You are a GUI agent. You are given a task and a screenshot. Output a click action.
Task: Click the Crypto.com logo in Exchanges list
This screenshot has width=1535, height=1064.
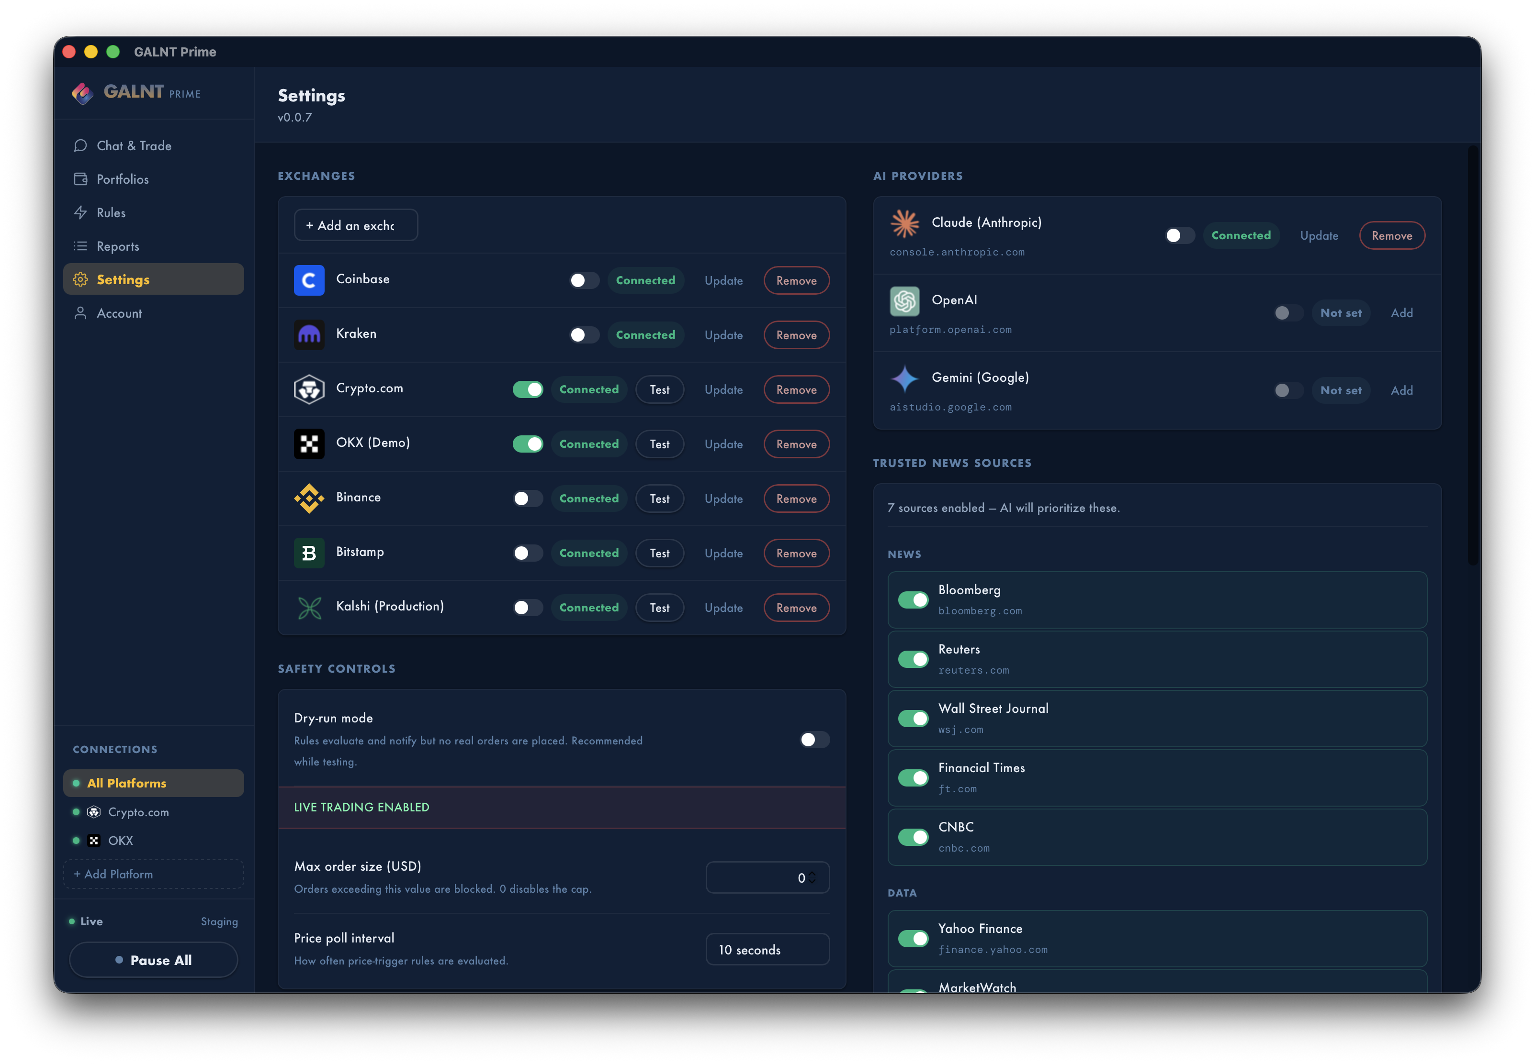pos(309,389)
